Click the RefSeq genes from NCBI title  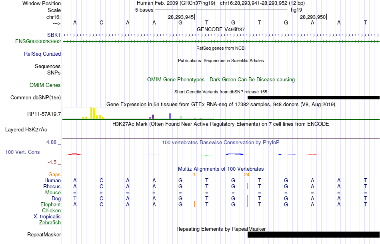[221, 48]
